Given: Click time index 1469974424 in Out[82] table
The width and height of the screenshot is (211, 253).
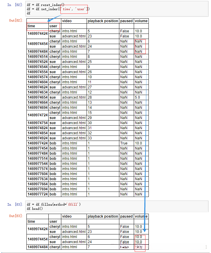Looking at the screenshot, I should pos(38,34).
